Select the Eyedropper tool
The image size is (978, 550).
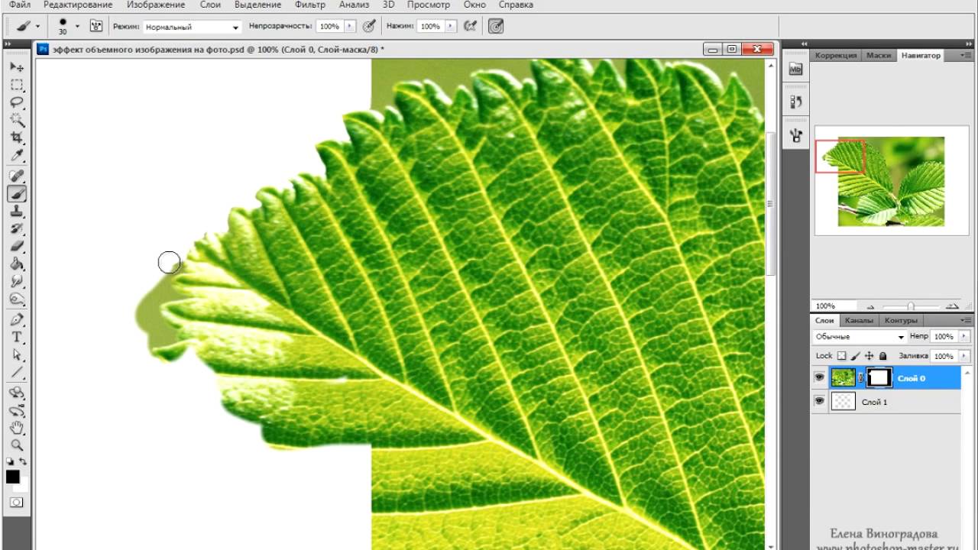[x=17, y=155]
